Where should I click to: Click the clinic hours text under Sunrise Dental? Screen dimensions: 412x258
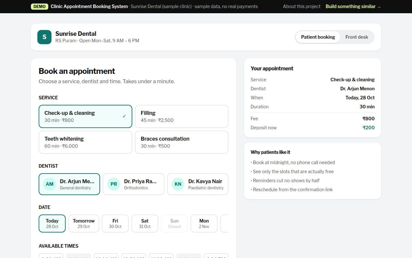(x=97, y=41)
